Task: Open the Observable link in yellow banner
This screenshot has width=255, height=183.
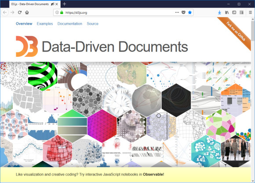Action: tap(153, 174)
